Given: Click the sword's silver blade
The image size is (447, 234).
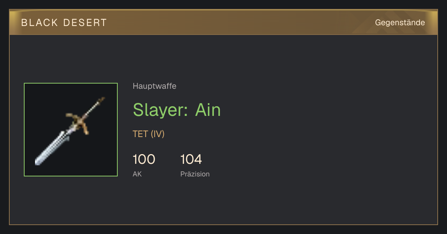Looking at the screenshot, I should point(52,147).
